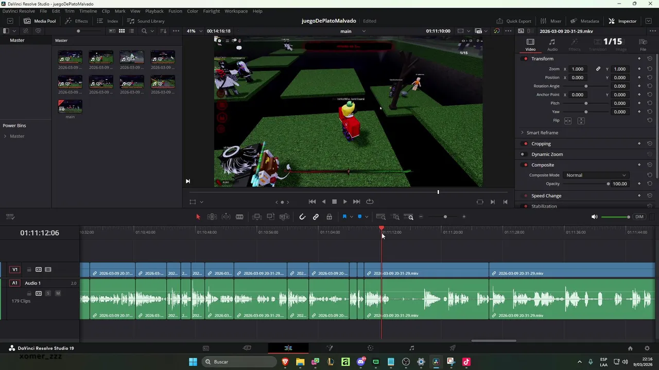Screen dimensions: 659x370
Task: Adjust the Opacity slider
Action: 586,184
